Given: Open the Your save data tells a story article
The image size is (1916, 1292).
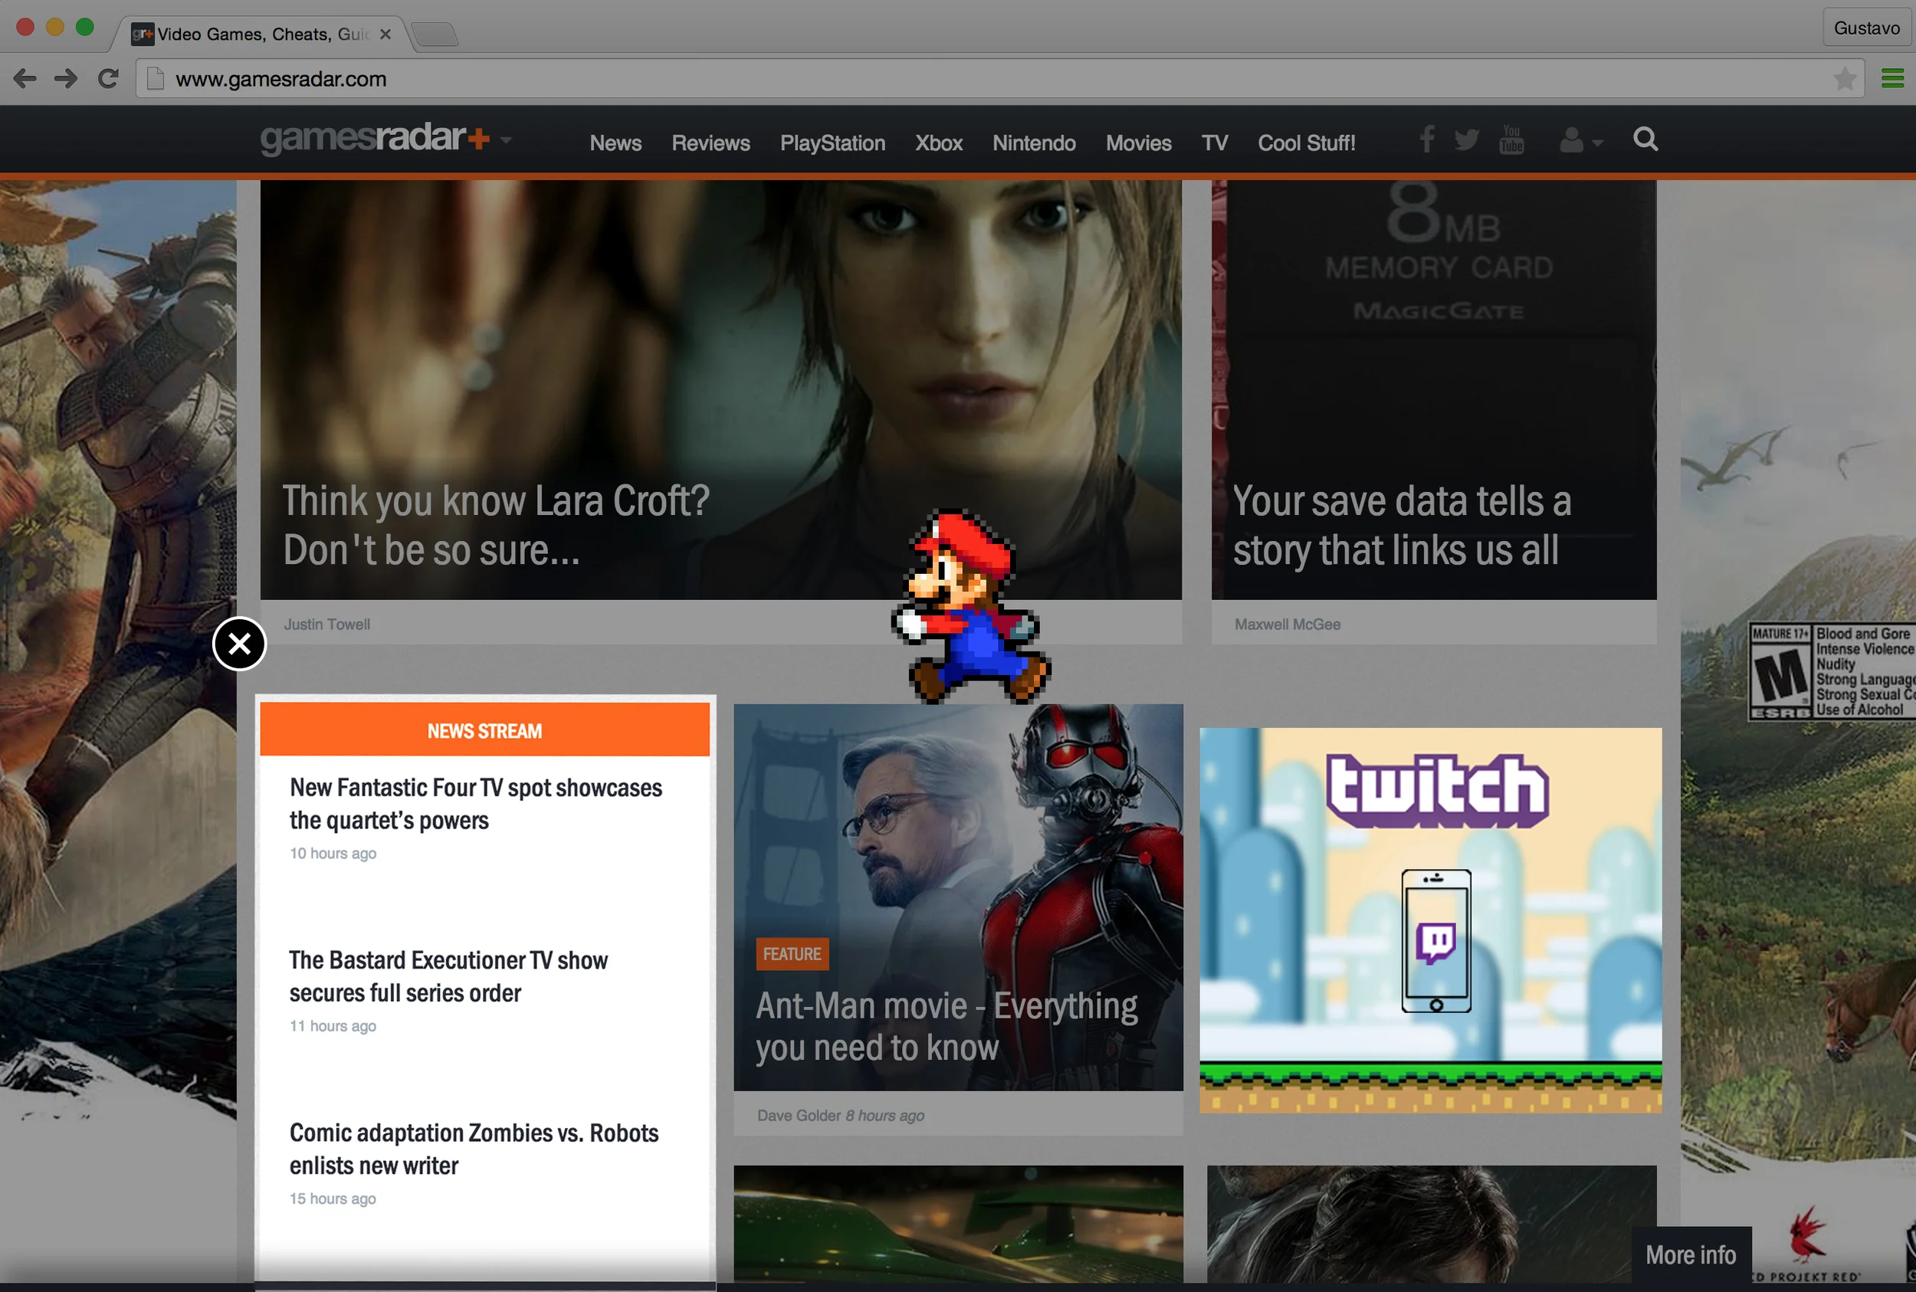Looking at the screenshot, I should coord(1402,525).
